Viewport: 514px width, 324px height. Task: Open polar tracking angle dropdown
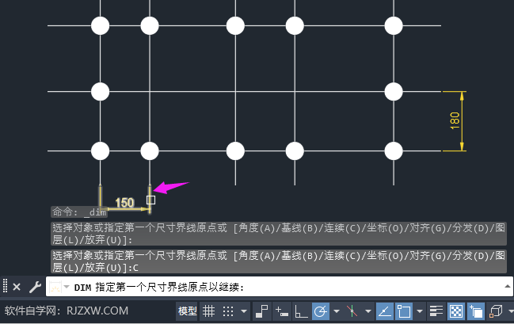pos(337,311)
